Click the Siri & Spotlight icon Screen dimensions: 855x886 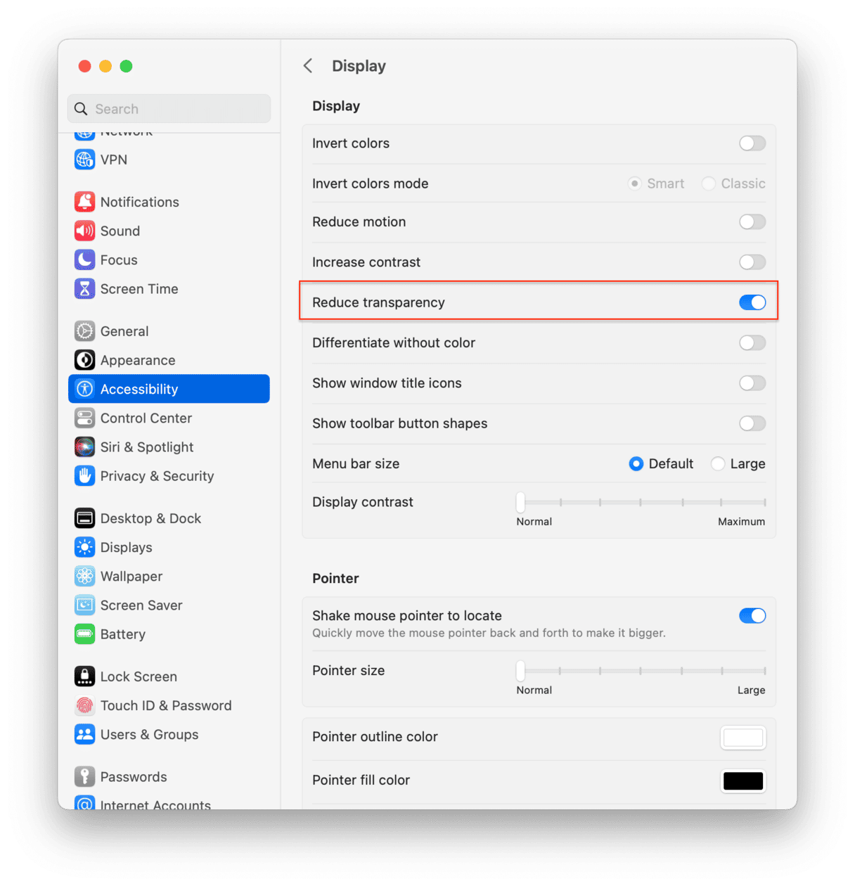(x=84, y=447)
